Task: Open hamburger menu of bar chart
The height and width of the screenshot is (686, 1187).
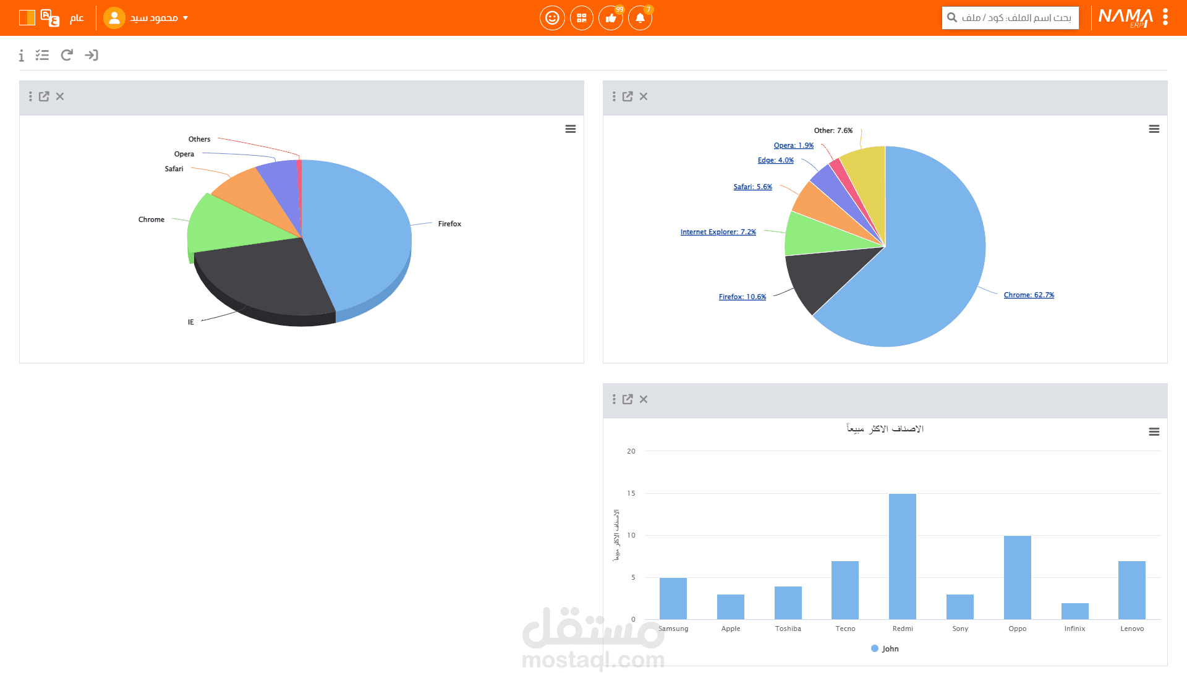Action: tap(1154, 432)
